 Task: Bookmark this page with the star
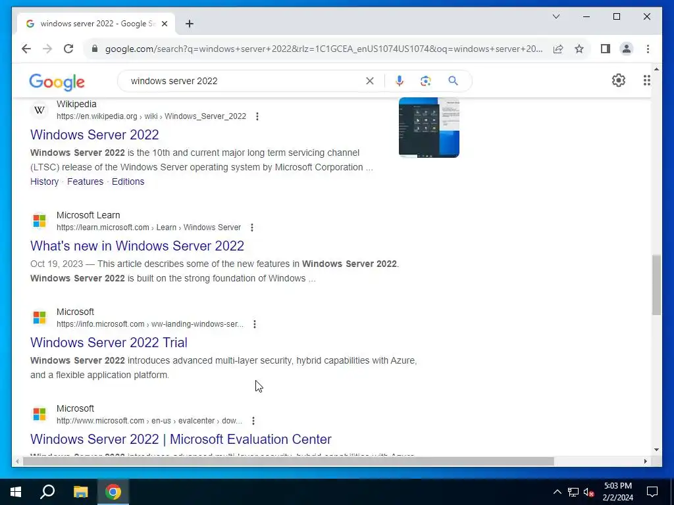579,49
